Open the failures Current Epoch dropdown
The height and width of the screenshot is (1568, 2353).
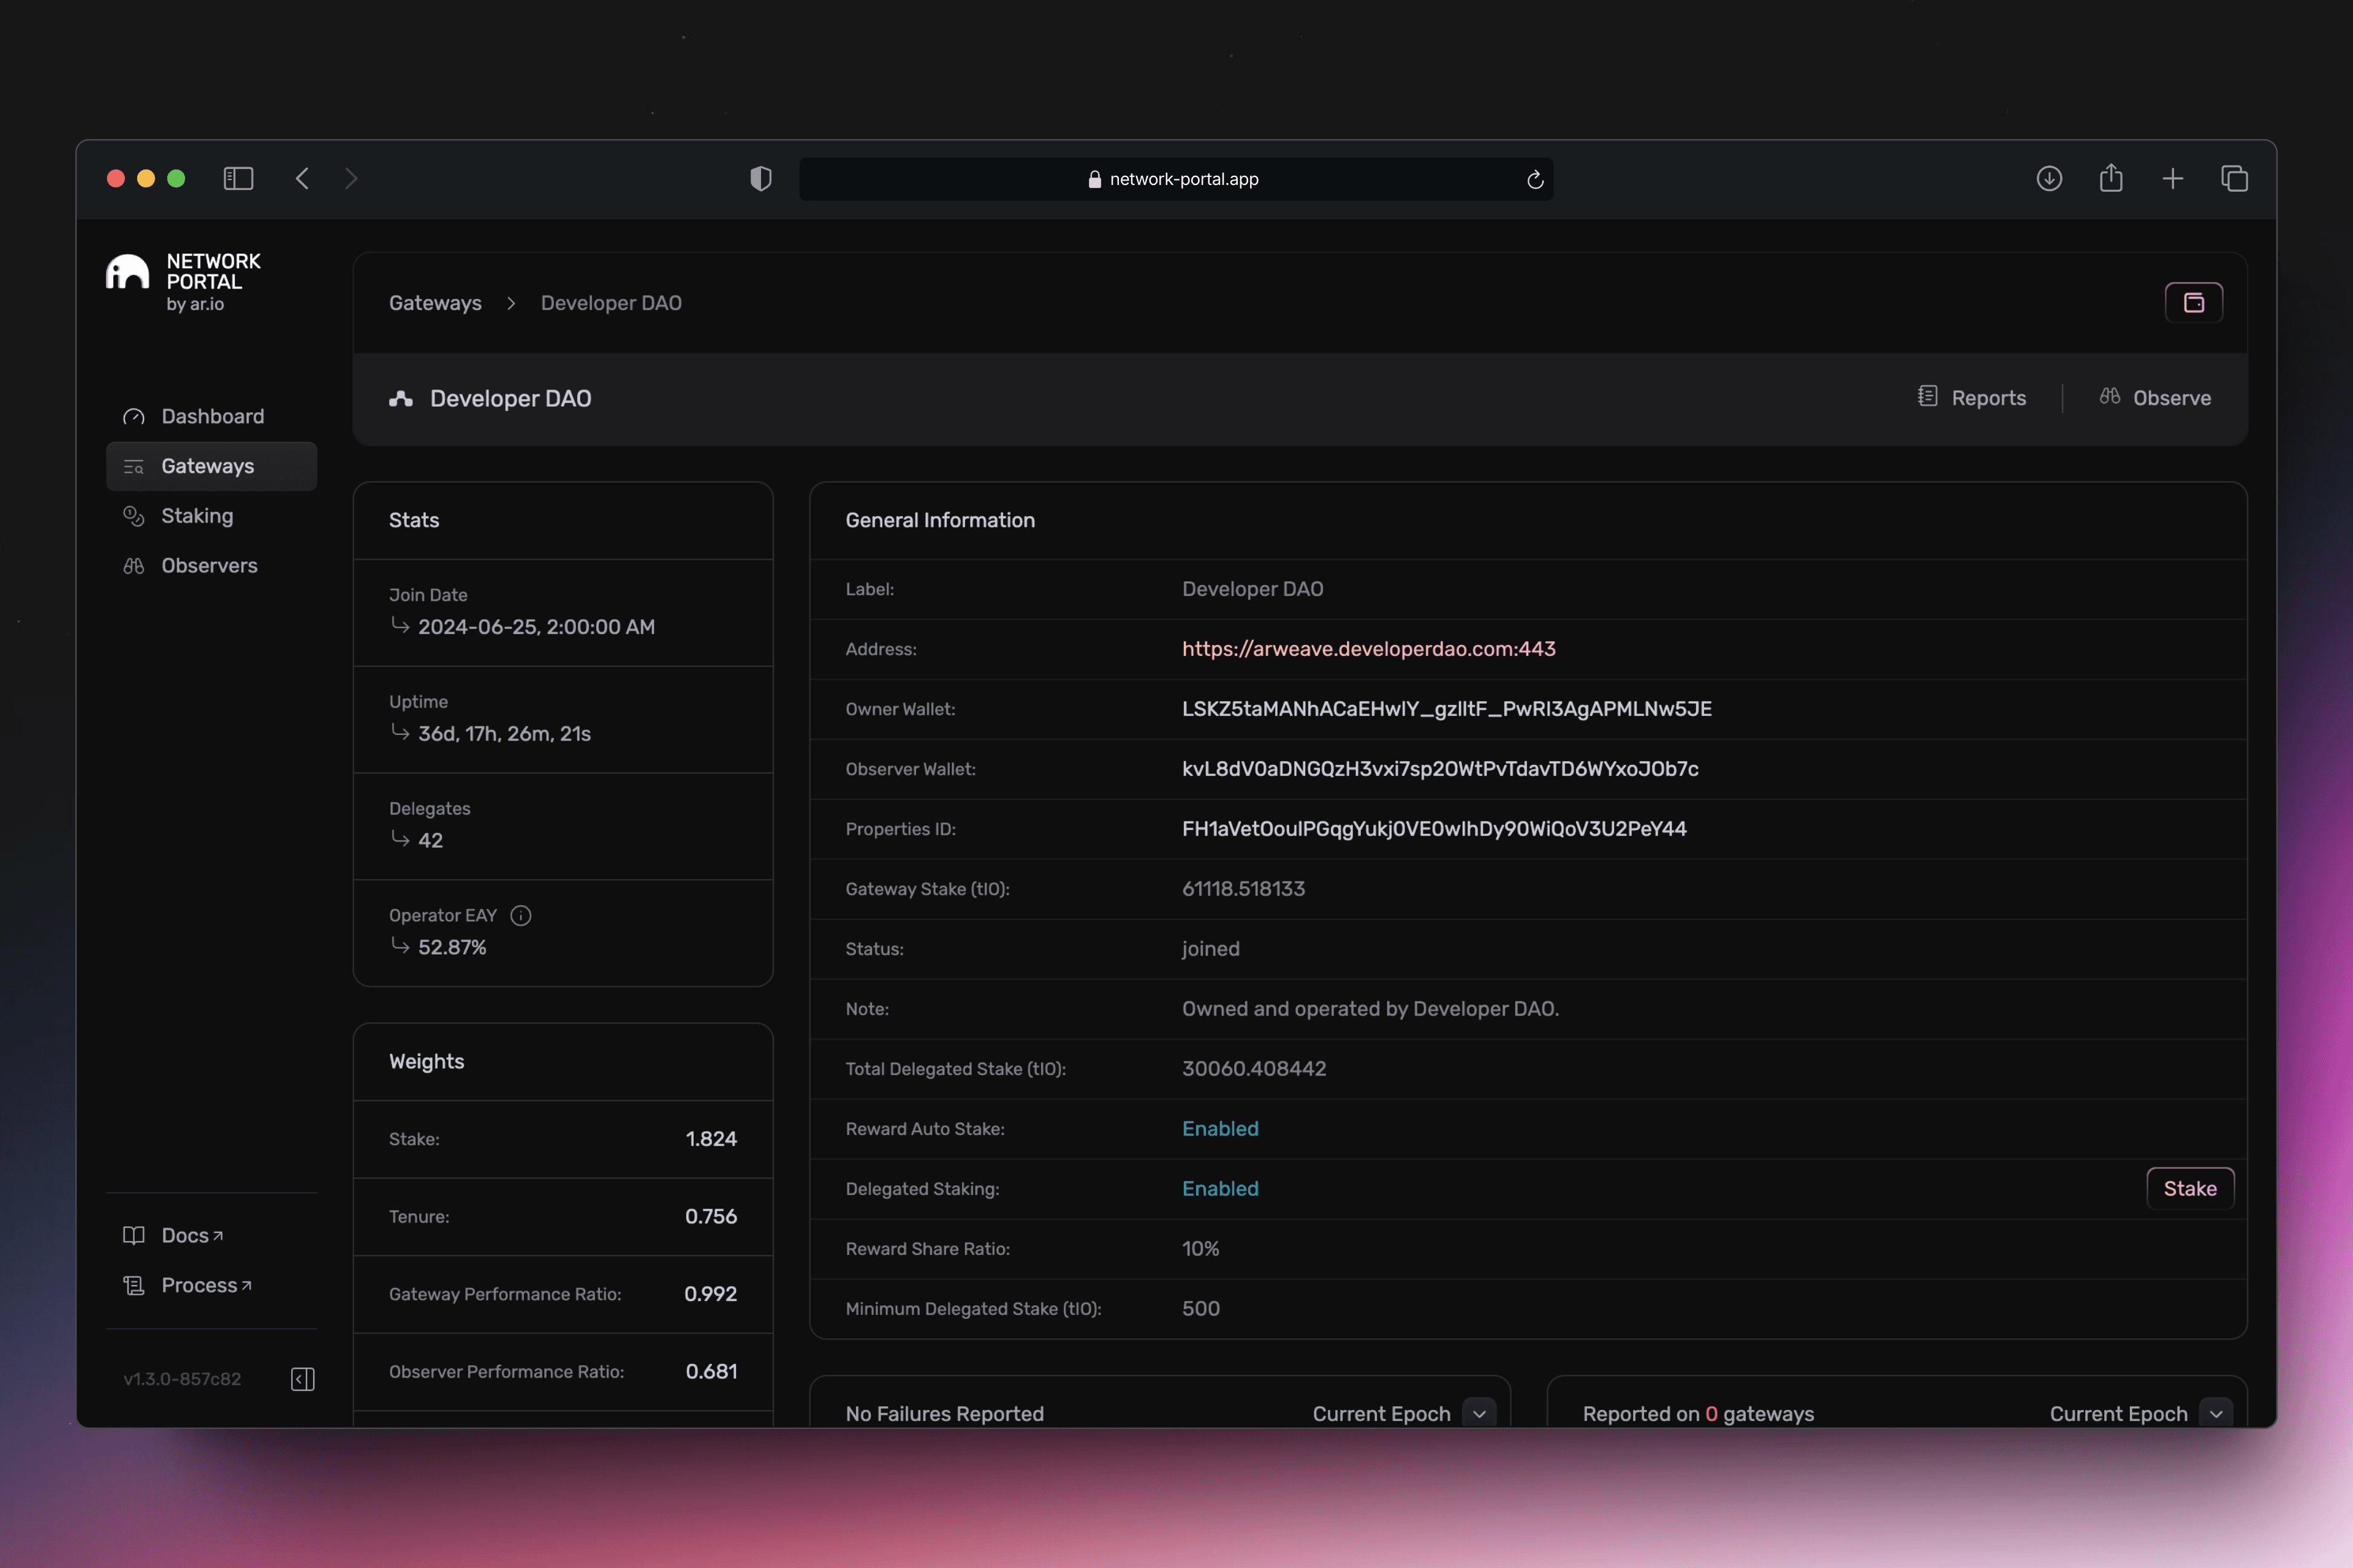click(x=1479, y=1413)
